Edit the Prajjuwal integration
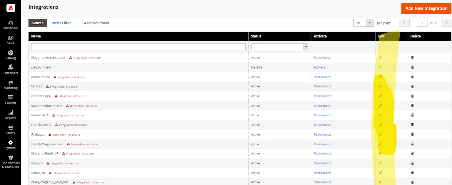This screenshot has width=452, height=185. click(380, 134)
